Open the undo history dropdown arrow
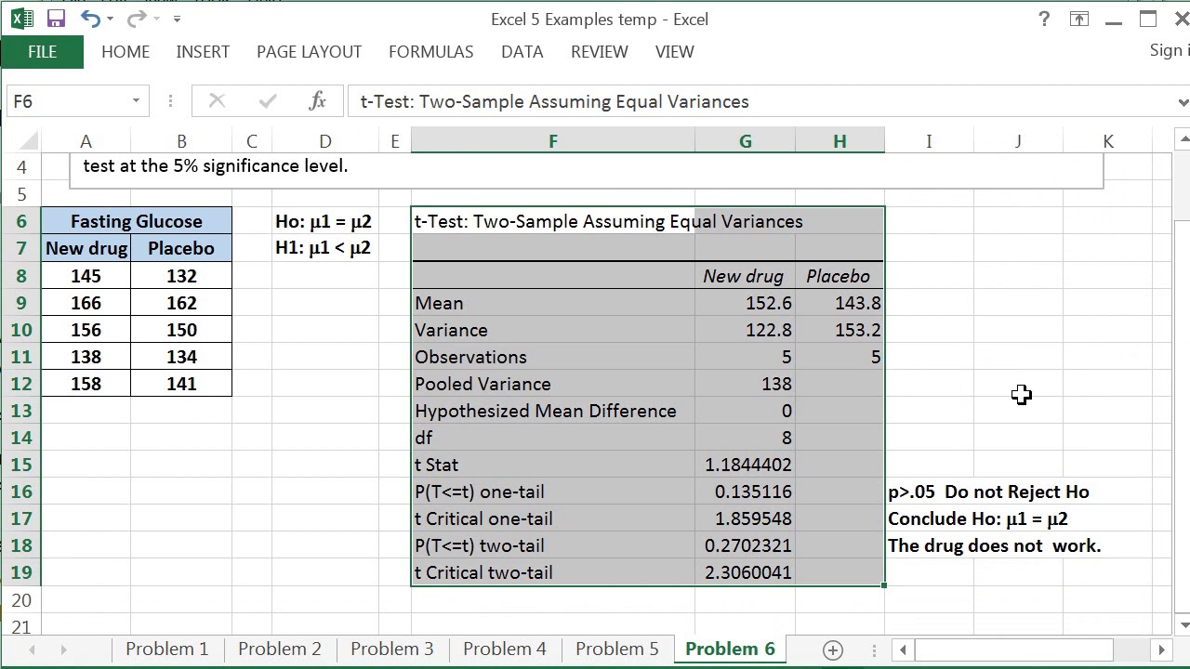This screenshot has height=669, width=1190. pyautogui.click(x=110, y=19)
